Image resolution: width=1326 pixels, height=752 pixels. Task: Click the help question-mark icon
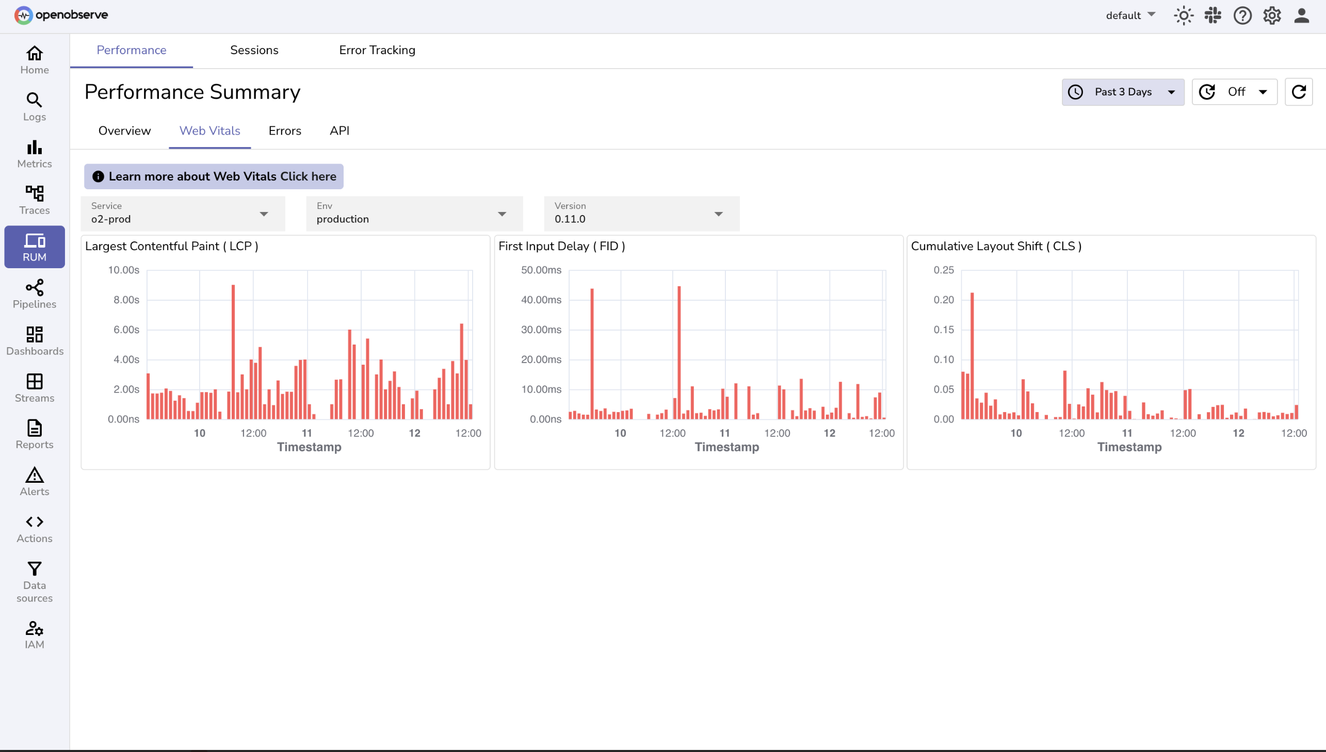pos(1242,15)
